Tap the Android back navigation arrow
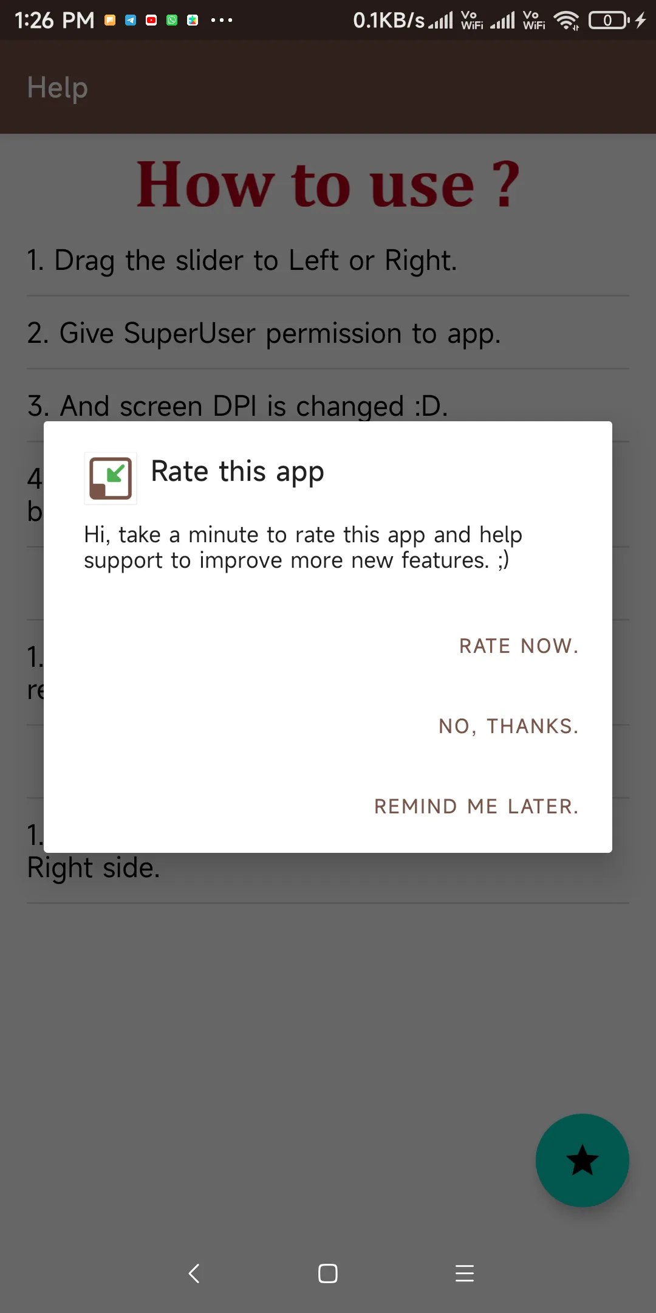 (x=194, y=1273)
